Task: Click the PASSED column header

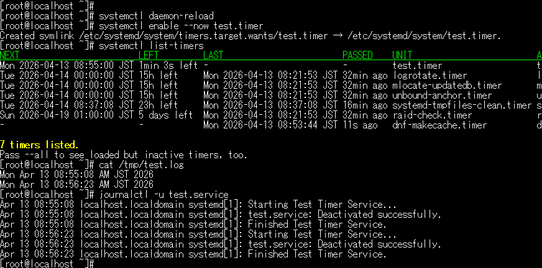Action: tap(357, 55)
